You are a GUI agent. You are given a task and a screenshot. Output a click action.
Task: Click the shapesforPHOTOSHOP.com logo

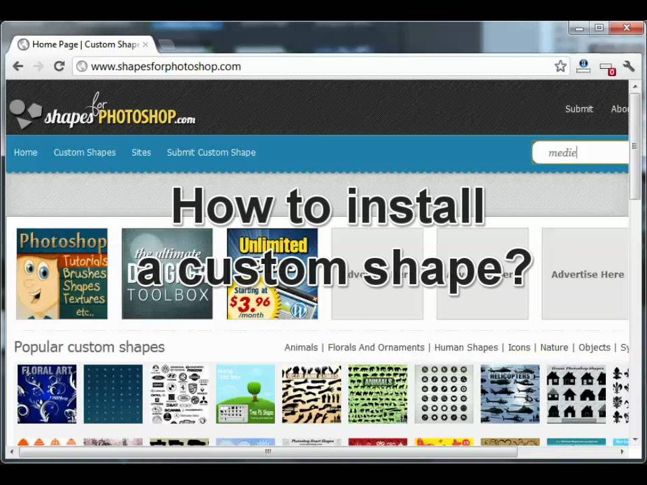click(102, 110)
